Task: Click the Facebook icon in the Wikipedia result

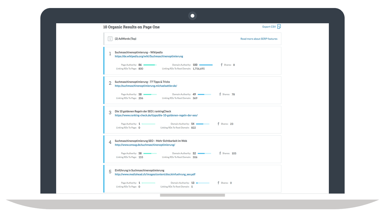Action: tap(222, 65)
